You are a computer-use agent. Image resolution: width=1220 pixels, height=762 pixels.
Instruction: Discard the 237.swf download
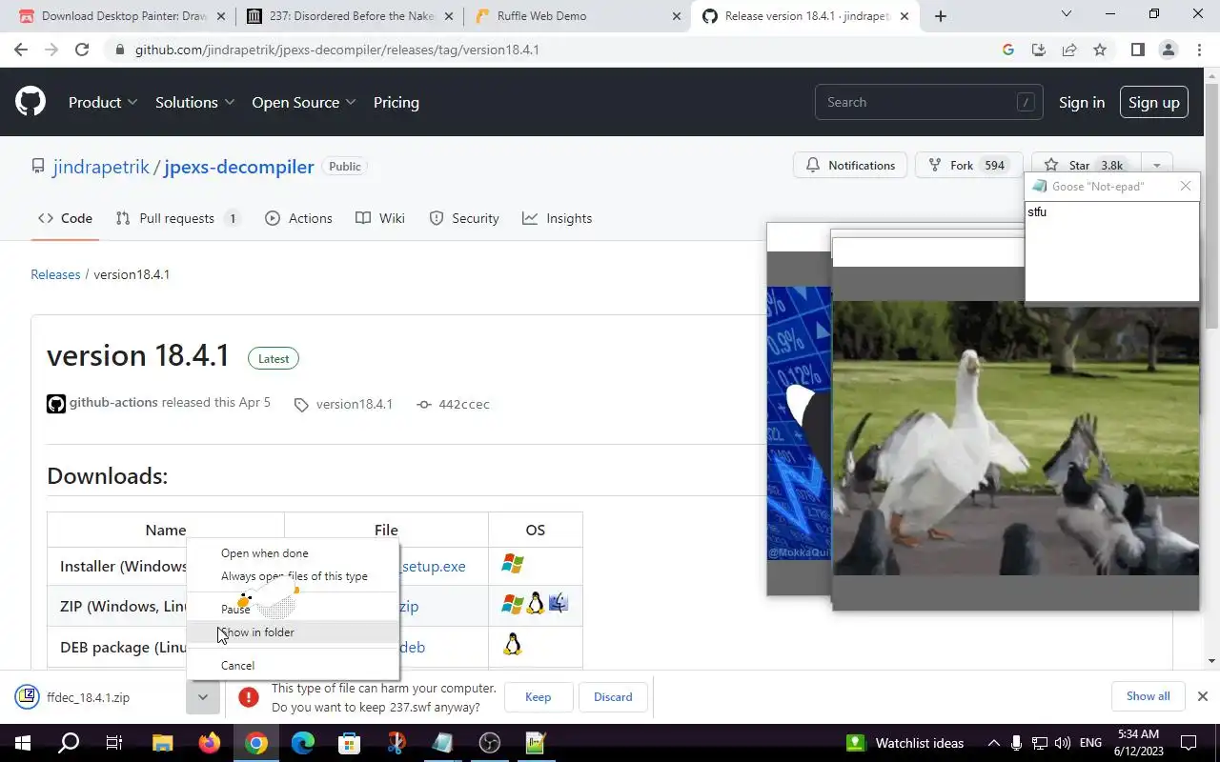613,697
